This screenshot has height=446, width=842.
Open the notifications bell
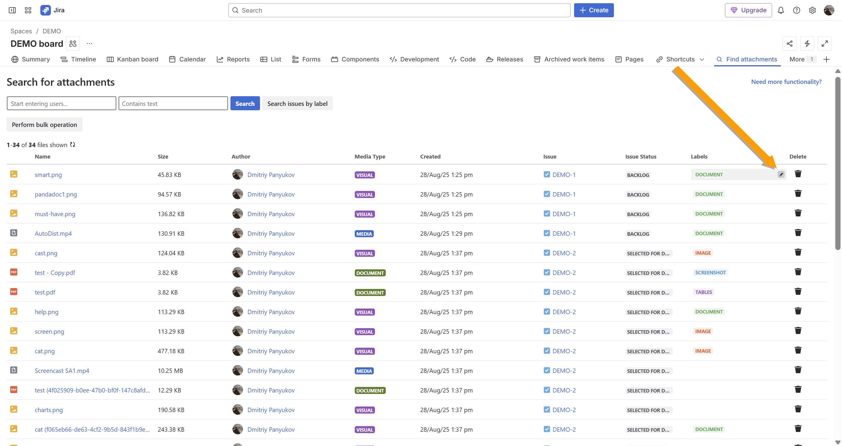(781, 10)
